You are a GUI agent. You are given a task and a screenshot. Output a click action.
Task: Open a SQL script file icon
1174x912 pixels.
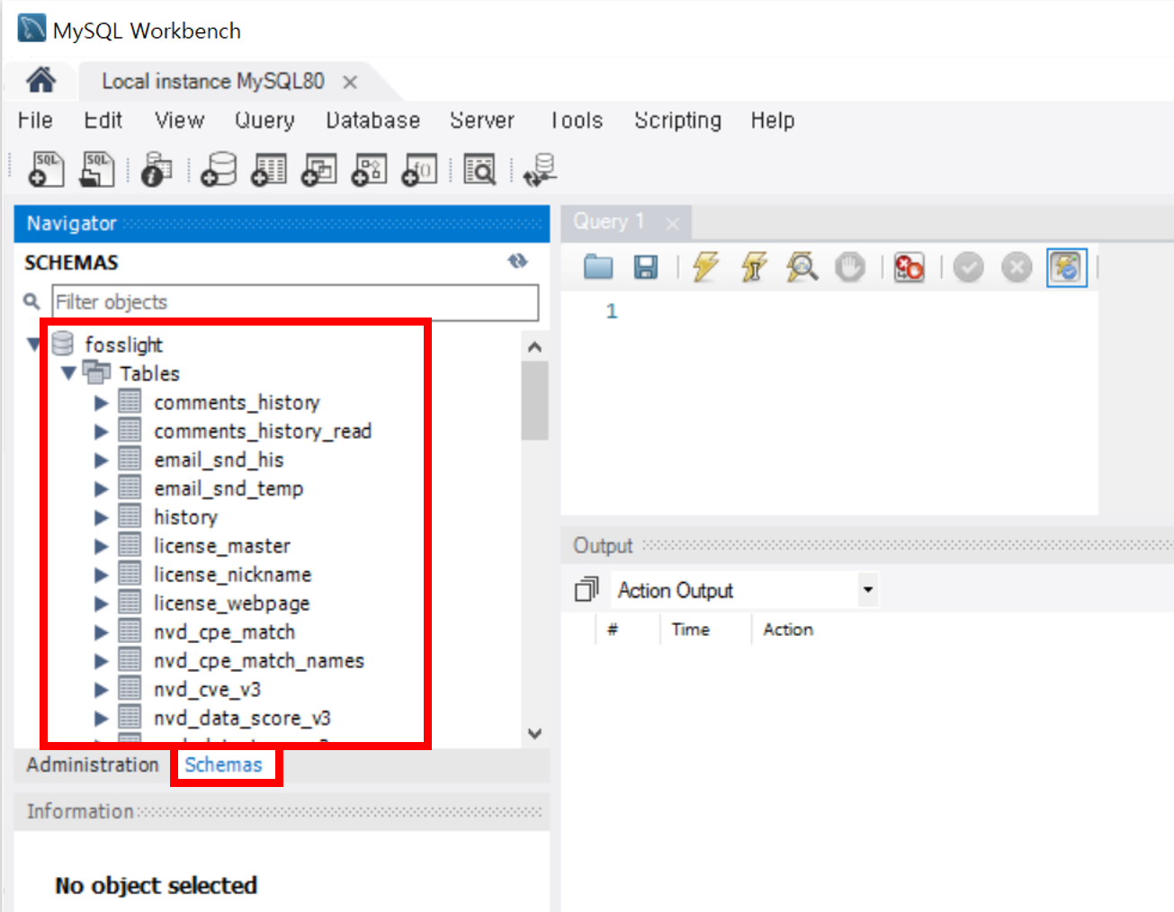[x=97, y=169]
